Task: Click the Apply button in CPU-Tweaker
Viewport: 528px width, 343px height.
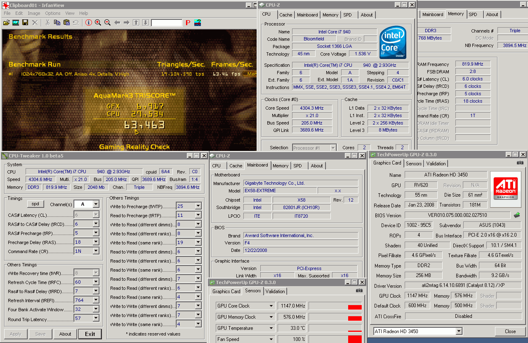Action: [15, 334]
